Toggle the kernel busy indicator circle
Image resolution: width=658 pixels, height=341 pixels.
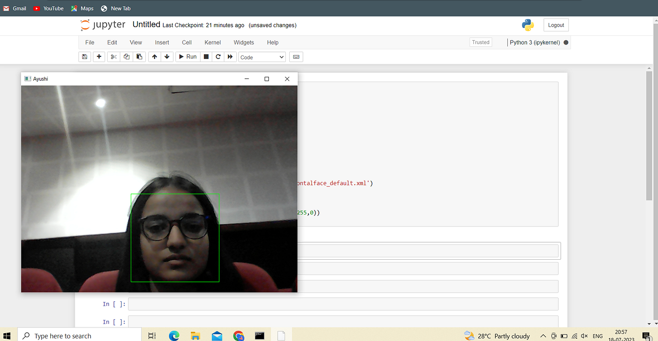[565, 42]
